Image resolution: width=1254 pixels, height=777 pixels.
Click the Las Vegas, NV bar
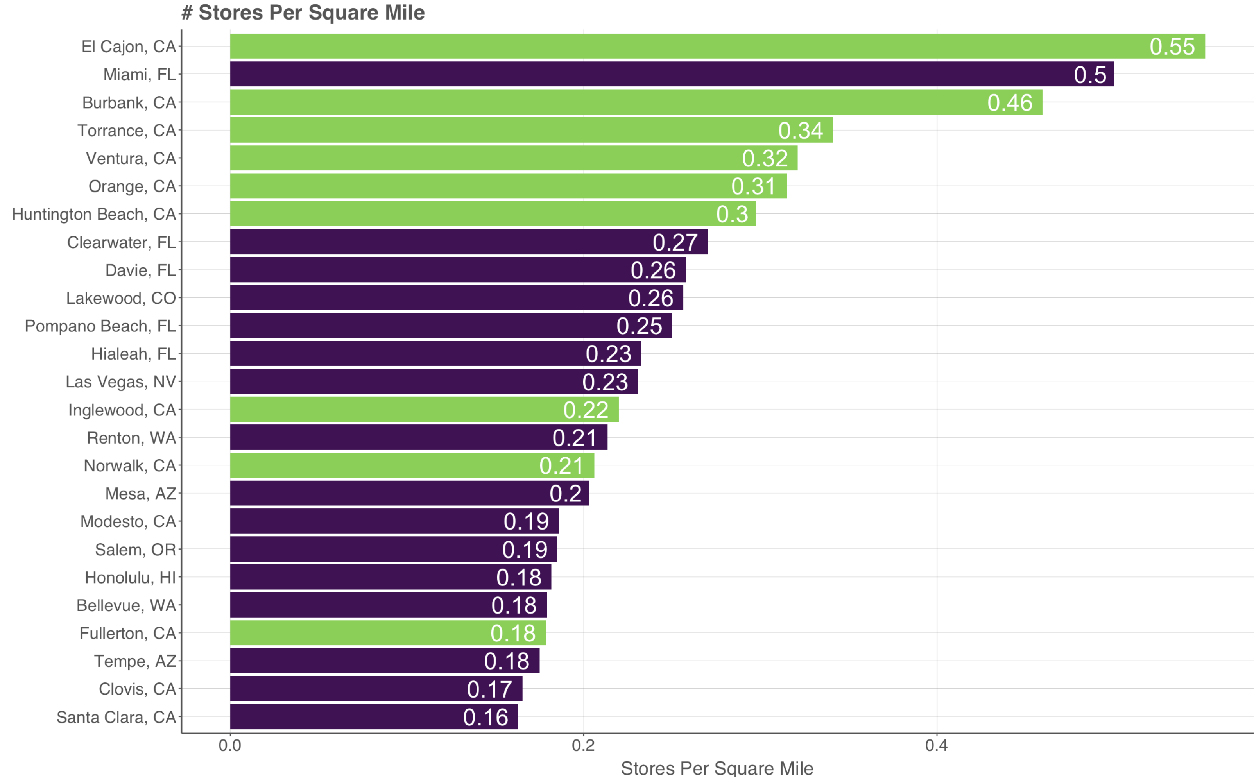(x=433, y=382)
